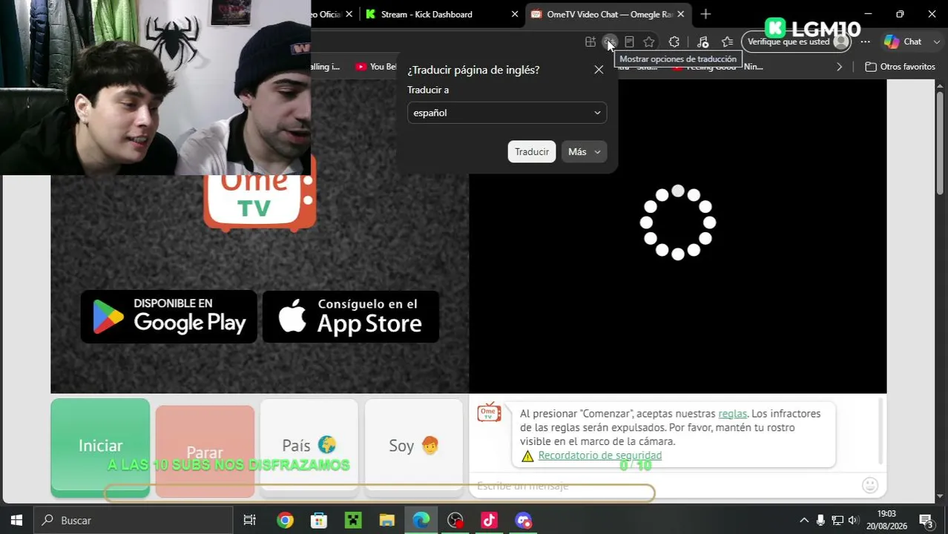Click the Disponible en Google Play badge
Viewport: 948px width, 534px height.
coord(169,317)
